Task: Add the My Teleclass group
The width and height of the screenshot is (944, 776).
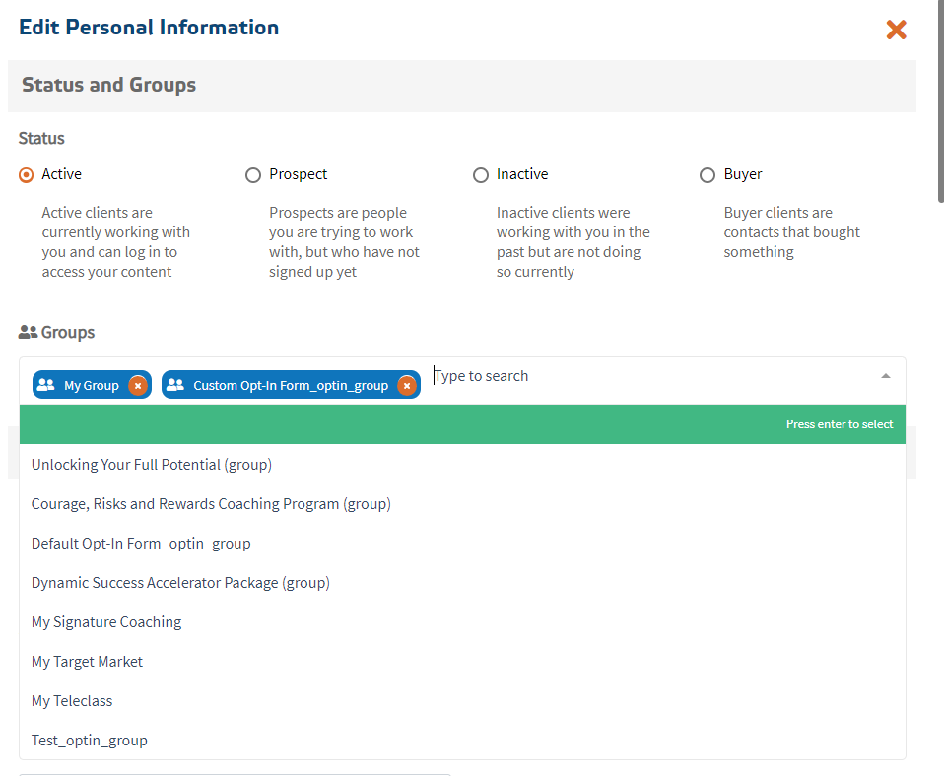Action: click(72, 700)
